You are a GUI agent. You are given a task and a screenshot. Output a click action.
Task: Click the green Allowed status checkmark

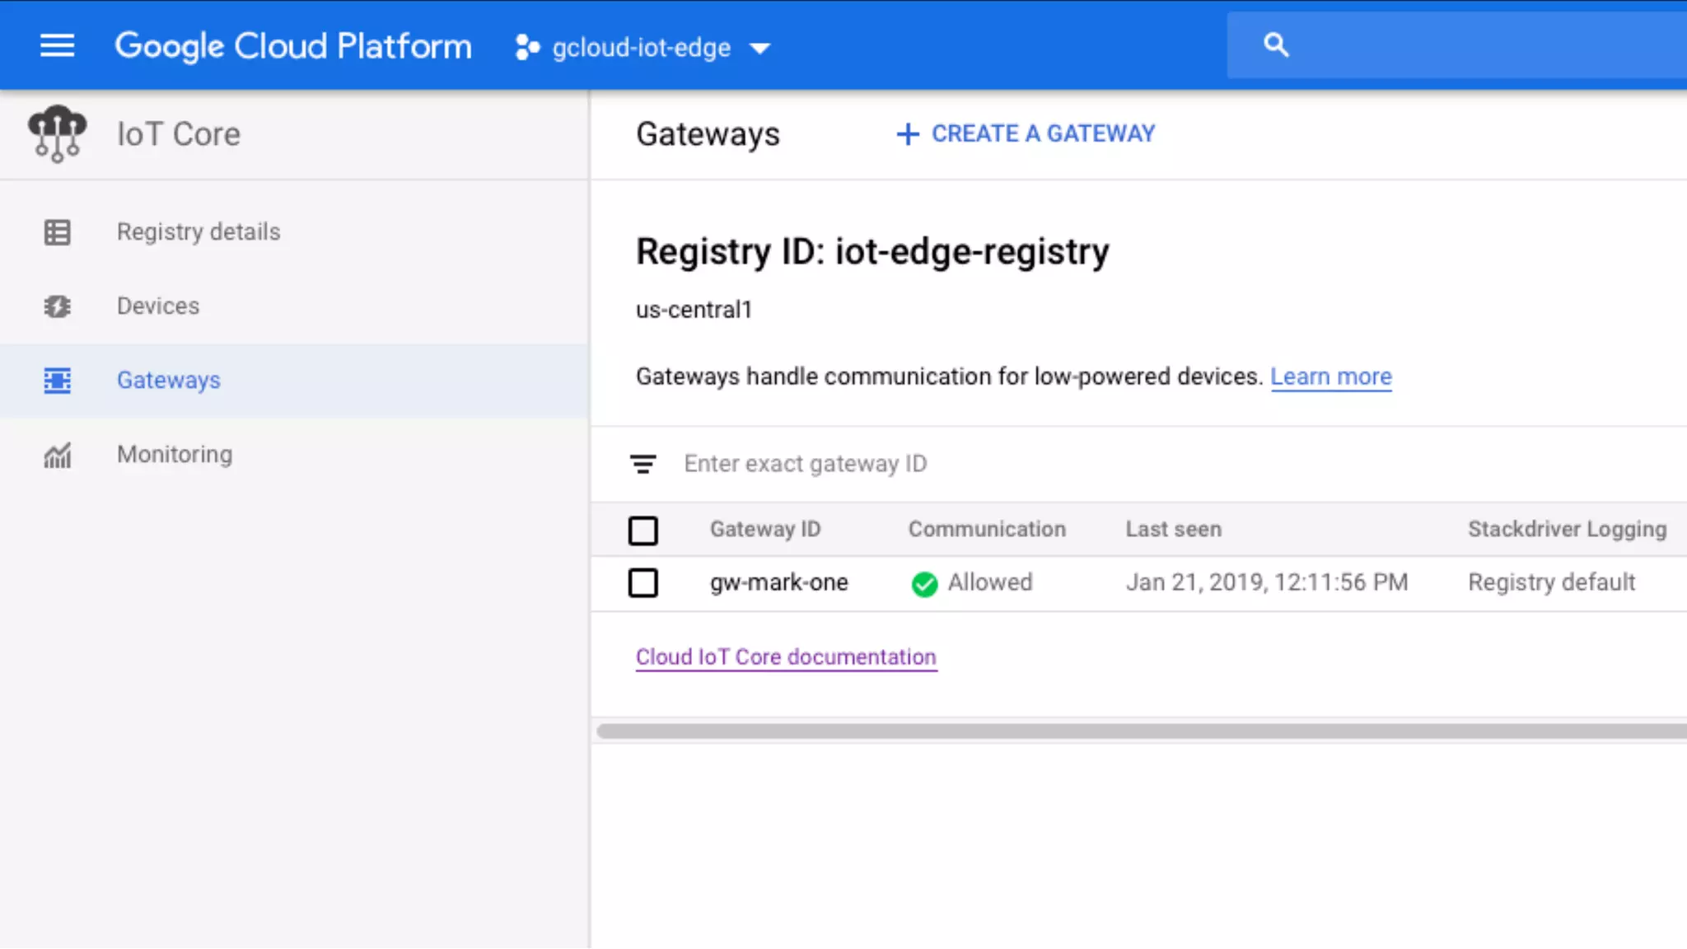[x=924, y=583]
